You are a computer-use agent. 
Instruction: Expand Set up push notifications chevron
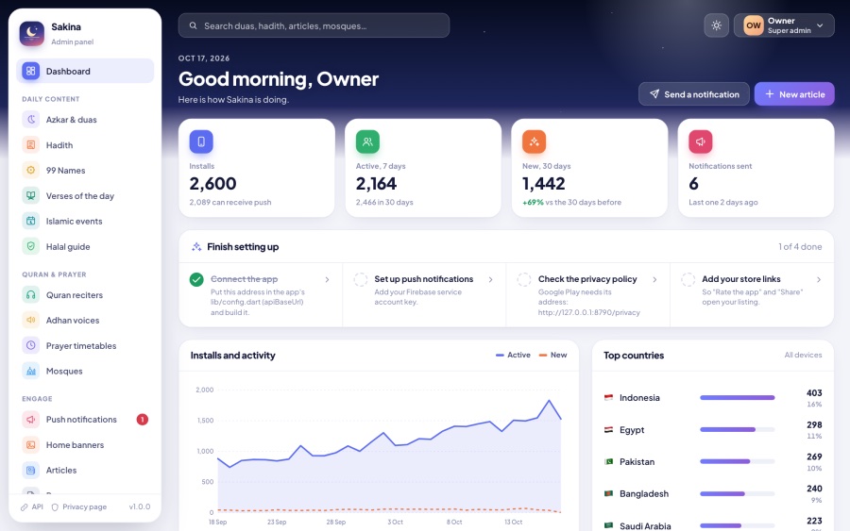(x=490, y=280)
